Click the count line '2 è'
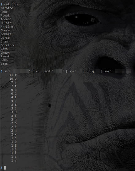135x171 pixels. [x=14, y=127]
